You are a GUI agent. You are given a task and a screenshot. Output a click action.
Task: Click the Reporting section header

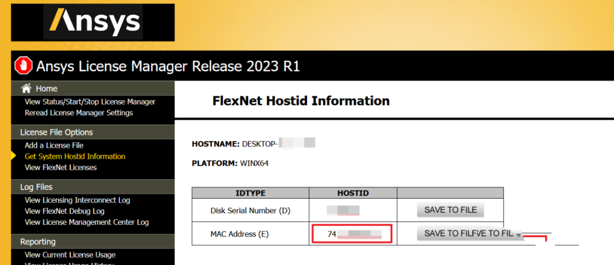coord(93,242)
